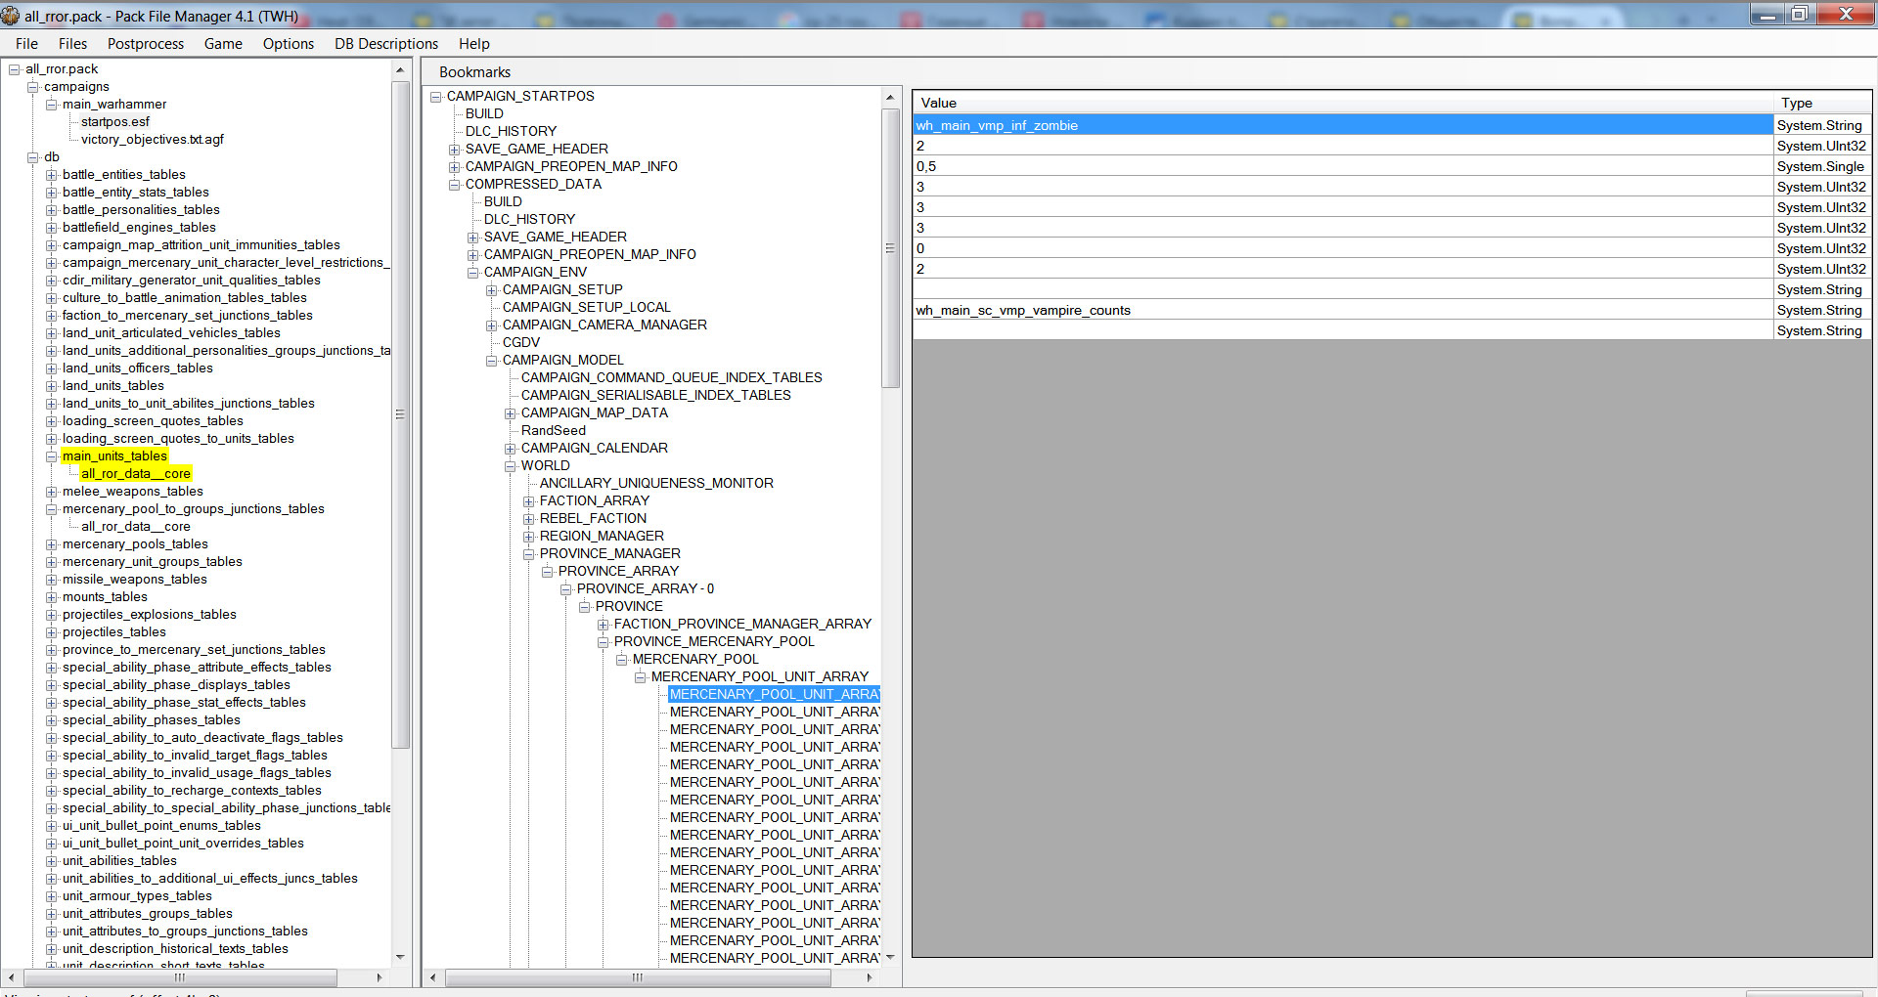Select unit_abilities_tables entry

[119, 861]
